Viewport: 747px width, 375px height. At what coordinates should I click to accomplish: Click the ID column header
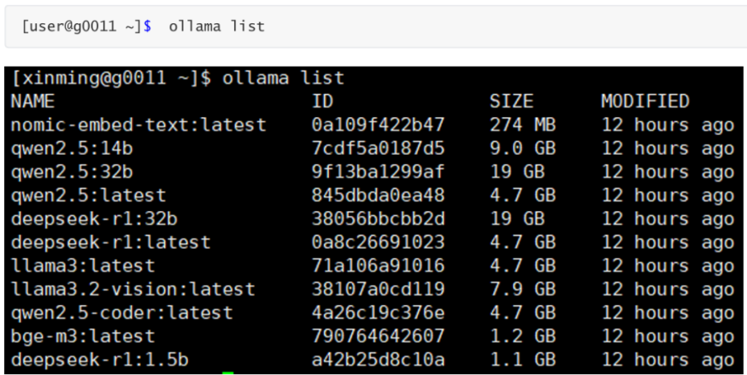point(322,101)
